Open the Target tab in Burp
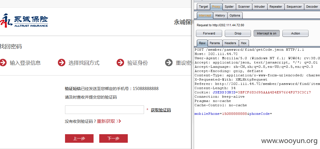This screenshot has height=149, width=320. pos(203,7)
